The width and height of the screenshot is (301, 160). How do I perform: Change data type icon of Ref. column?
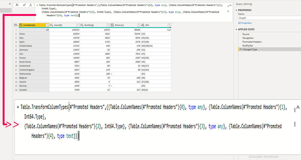pos(143,25)
